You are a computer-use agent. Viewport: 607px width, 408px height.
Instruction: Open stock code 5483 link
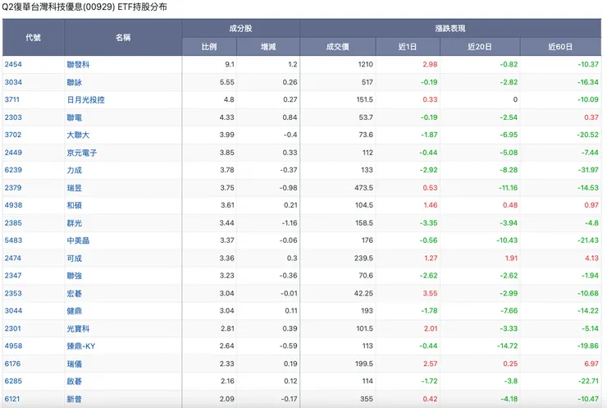click(13, 241)
